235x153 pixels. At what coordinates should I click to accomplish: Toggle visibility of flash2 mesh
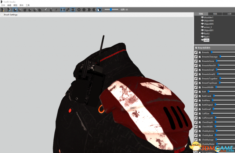(202, 33)
